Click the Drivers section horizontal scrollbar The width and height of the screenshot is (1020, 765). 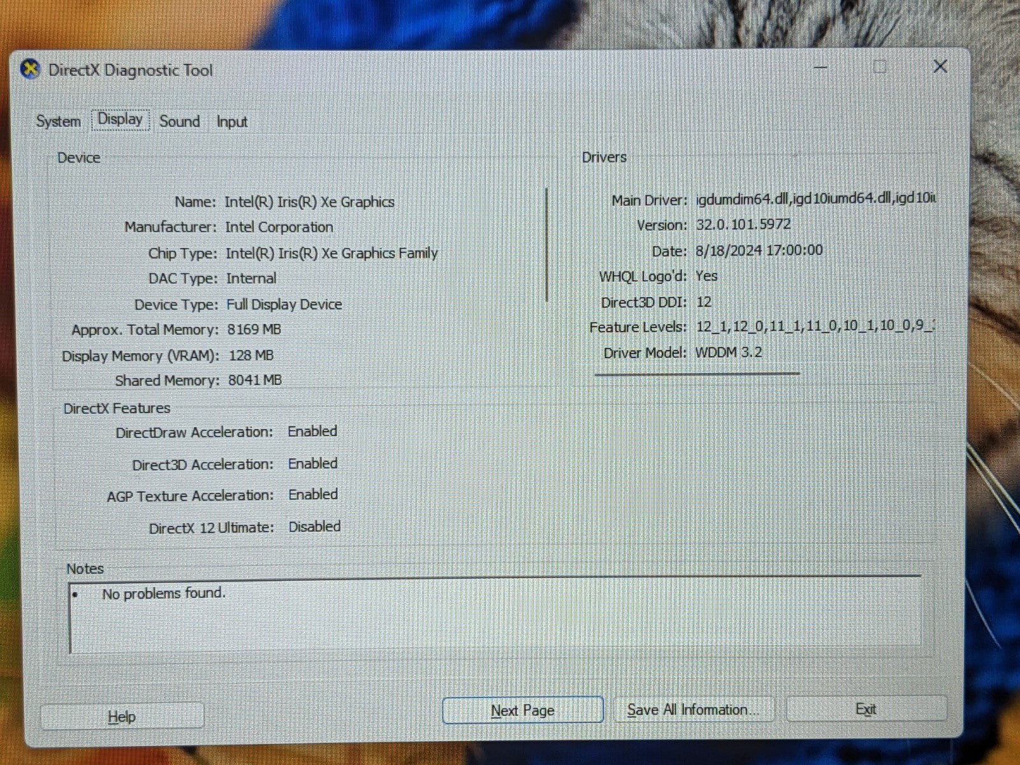point(697,374)
